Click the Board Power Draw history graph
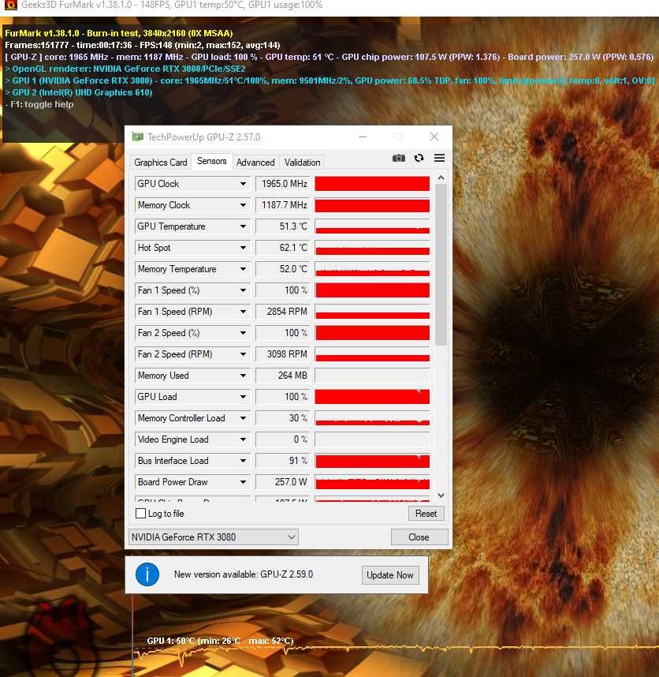 pos(372,482)
